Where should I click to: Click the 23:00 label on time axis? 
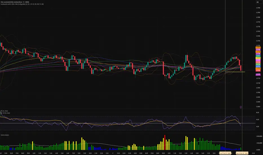(x=107, y=153)
